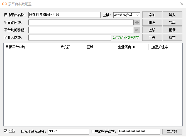186x137 pixels.
Task: Sort by 加密关键字 column header
Action: (x=160, y=47)
